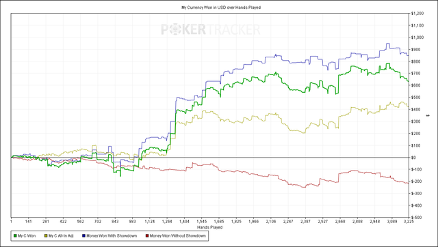Click the 1,124 hands x-axis tick label
This screenshot has height=247, width=438.
[x=150, y=222]
